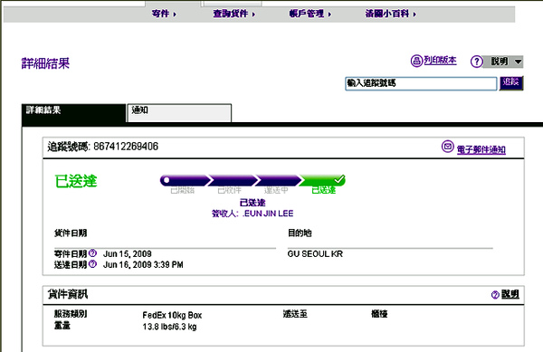Click the printer icon for print version
This screenshot has width=543, height=352.
click(416, 61)
